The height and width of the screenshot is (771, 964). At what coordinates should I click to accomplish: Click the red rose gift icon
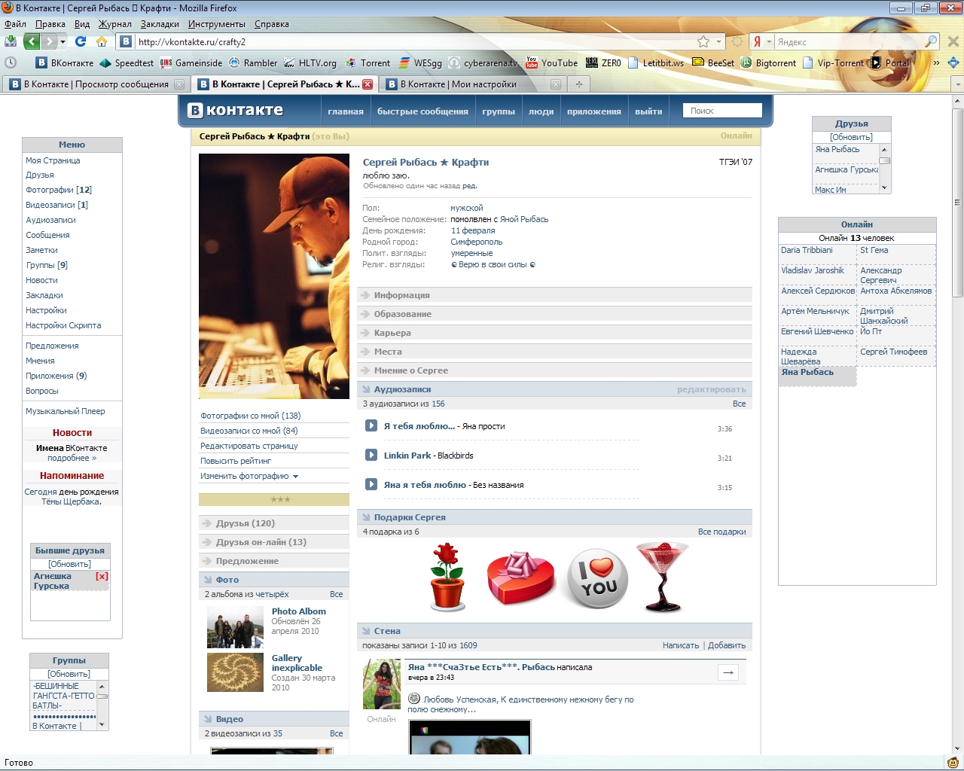447,577
